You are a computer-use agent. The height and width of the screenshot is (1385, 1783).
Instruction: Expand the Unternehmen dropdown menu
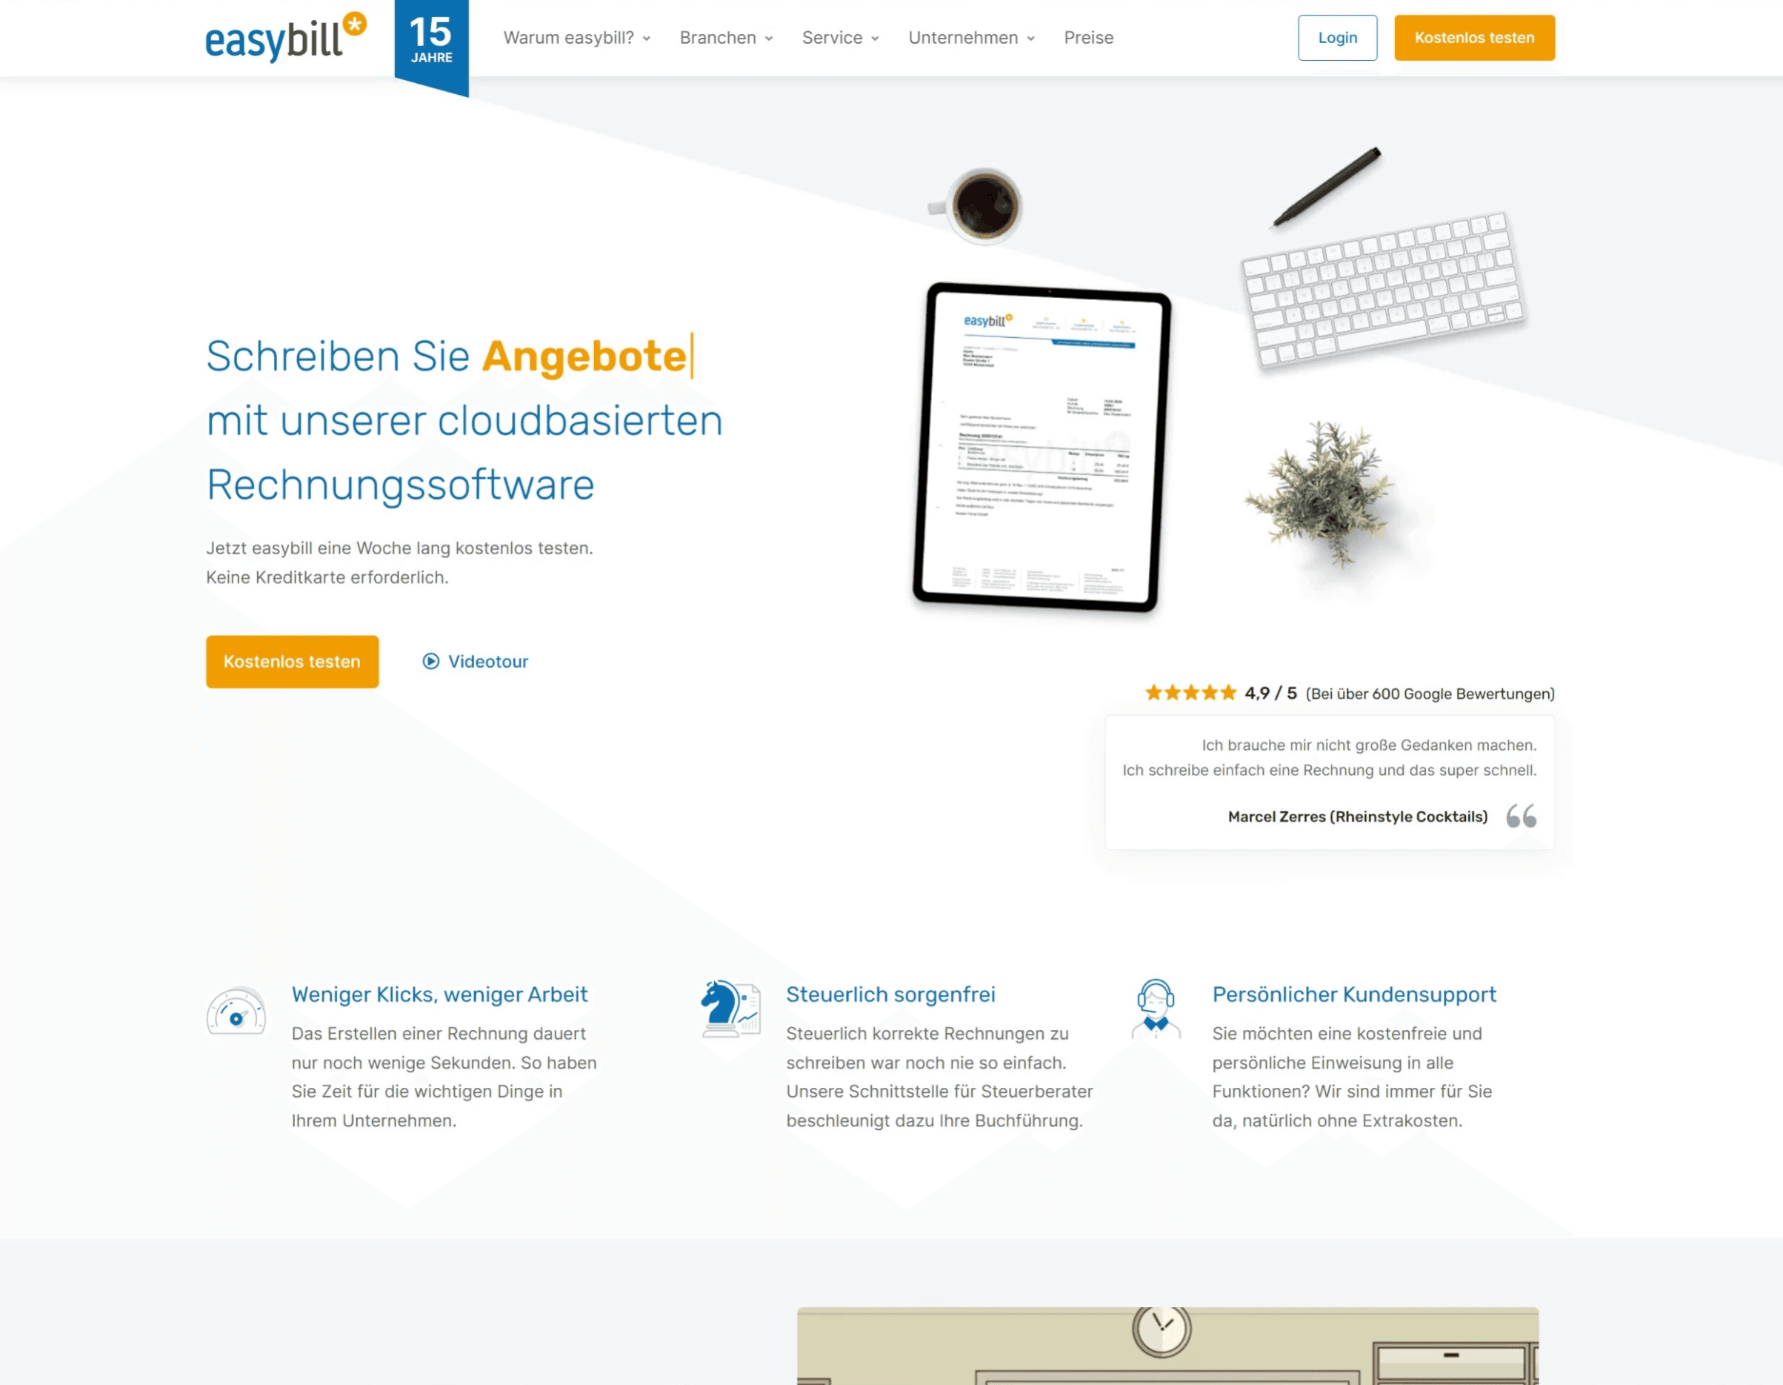pos(973,36)
